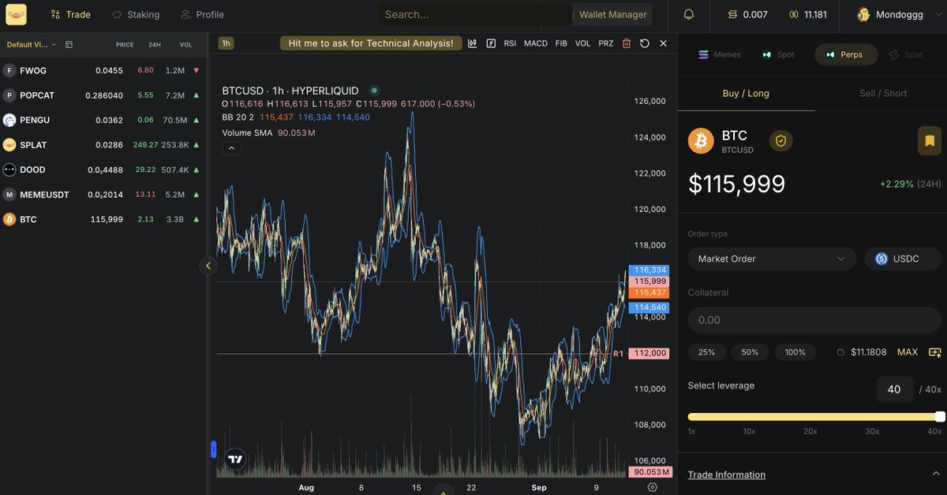Viewport: 947px width, 495px height.
Task: Toggle the VOL indicator
Action: click(582, 43)
